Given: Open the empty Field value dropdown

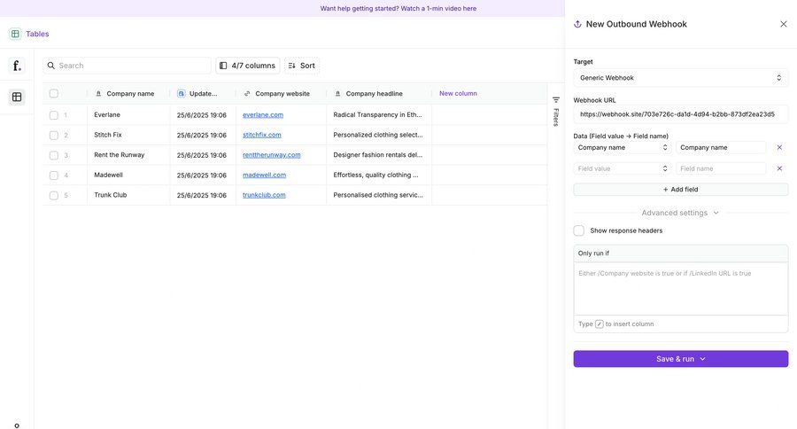Looking at the screenshot, I should [623, 168].
